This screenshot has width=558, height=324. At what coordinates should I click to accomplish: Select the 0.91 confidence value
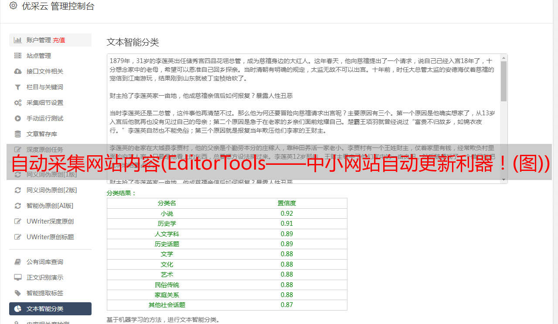tap(287, 224)
